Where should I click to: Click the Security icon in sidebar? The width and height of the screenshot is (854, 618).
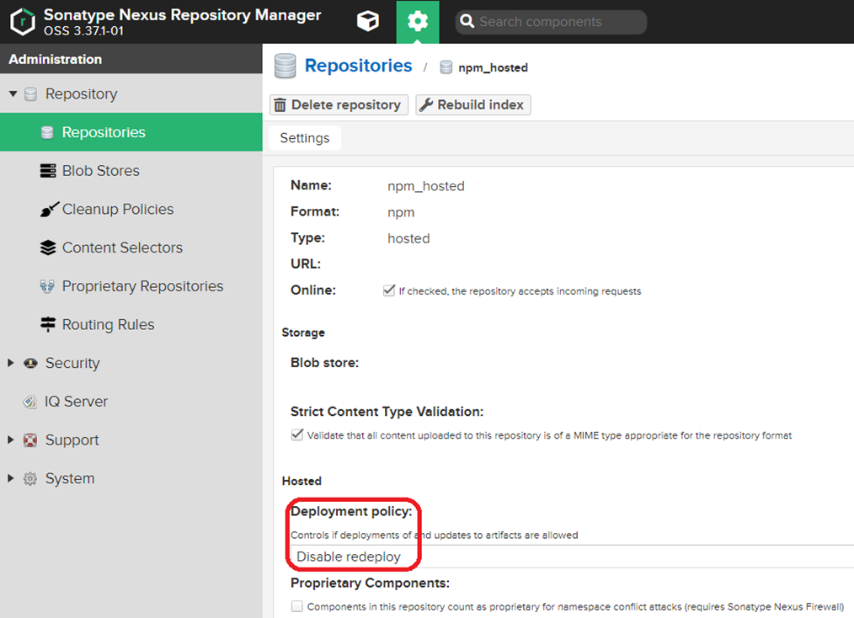tap(30, 363)
